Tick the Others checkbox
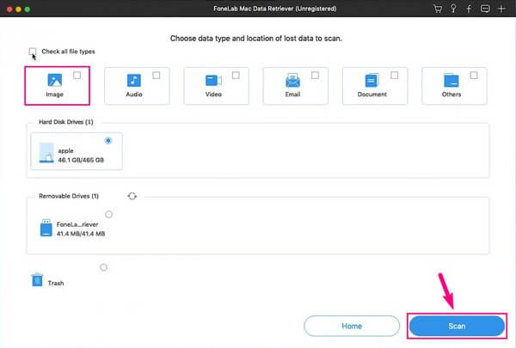516x348 pixels. (x=474, y=76)
